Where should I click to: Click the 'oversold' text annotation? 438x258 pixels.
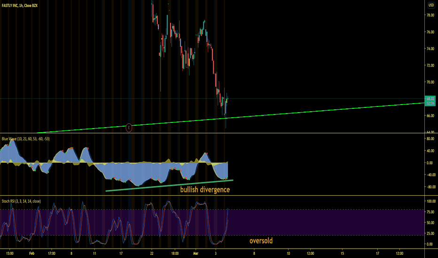coord(261,241)
